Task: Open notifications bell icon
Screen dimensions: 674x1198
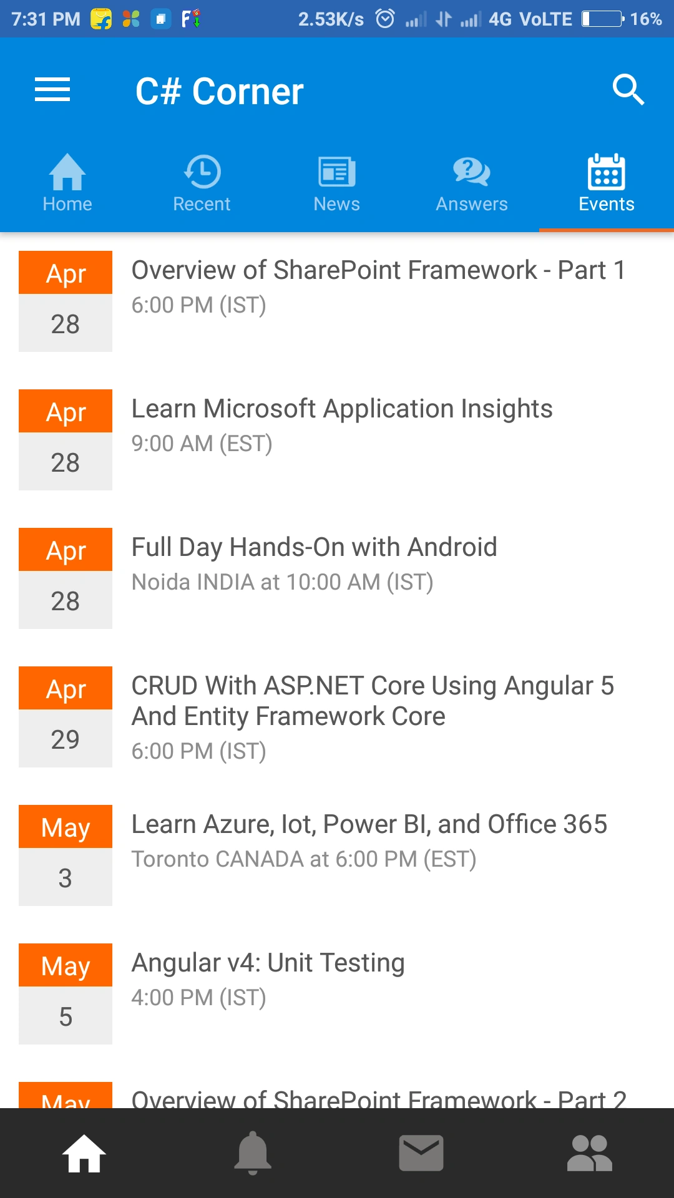Action: pos(253,1153)
